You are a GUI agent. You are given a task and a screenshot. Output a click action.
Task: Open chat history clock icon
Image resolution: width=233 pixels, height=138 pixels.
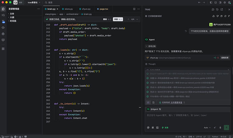[217, 9]
